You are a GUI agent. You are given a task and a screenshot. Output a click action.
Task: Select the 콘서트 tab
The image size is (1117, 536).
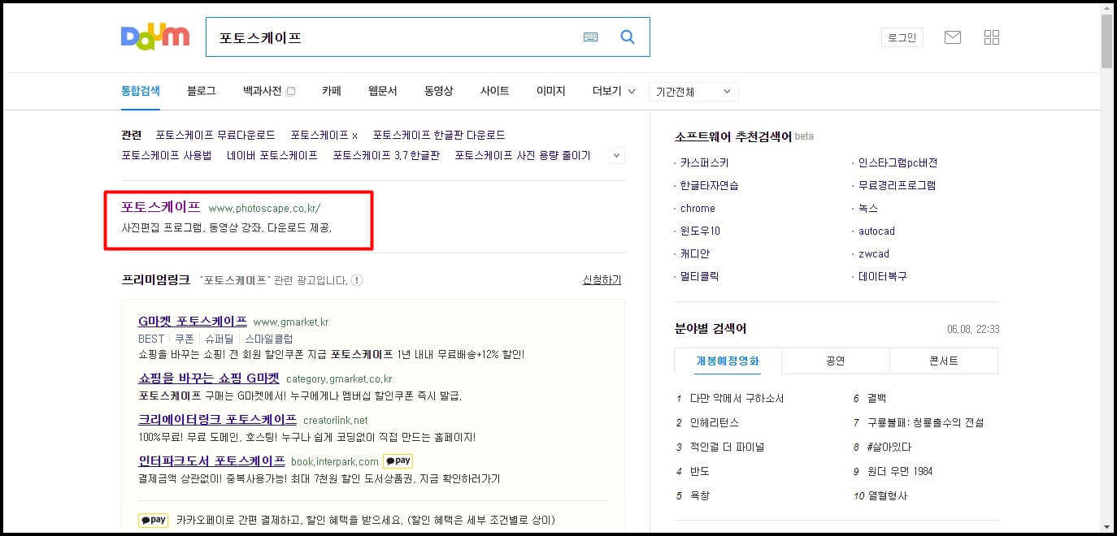(x=944, y=361)
